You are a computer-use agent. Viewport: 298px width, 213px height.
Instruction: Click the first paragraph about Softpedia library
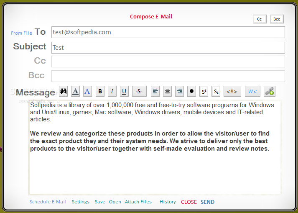coord(152,112)
